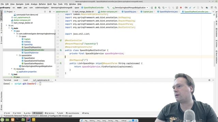Click the Rerun application icon

152,7
